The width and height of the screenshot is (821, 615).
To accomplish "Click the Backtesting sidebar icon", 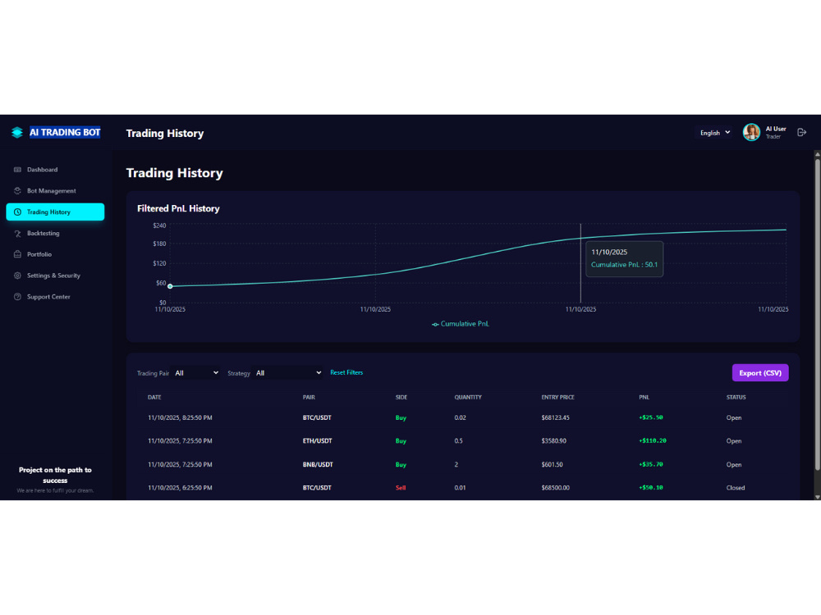I will (17, 233).
